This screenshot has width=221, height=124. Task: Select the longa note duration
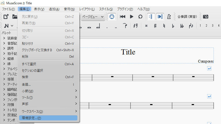point(98,26)
